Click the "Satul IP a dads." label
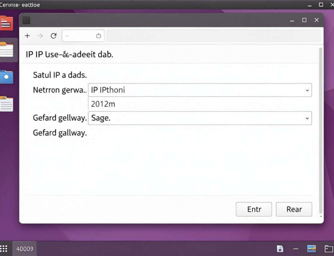This screenshot has height=256, width=334. pyautogui.click(x=60, y=75)
